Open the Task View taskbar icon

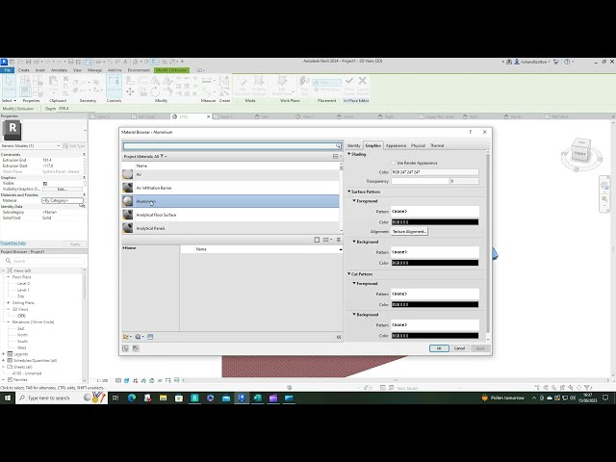pyautogui.click(x=115, y=398)
